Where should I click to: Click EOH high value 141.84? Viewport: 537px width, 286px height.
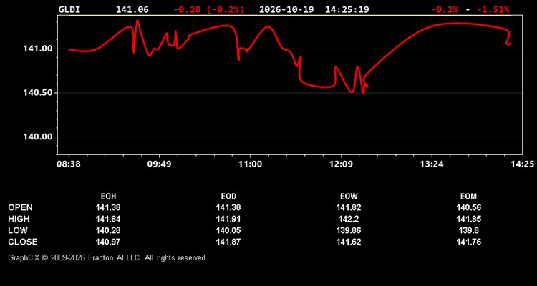point(108,219)
